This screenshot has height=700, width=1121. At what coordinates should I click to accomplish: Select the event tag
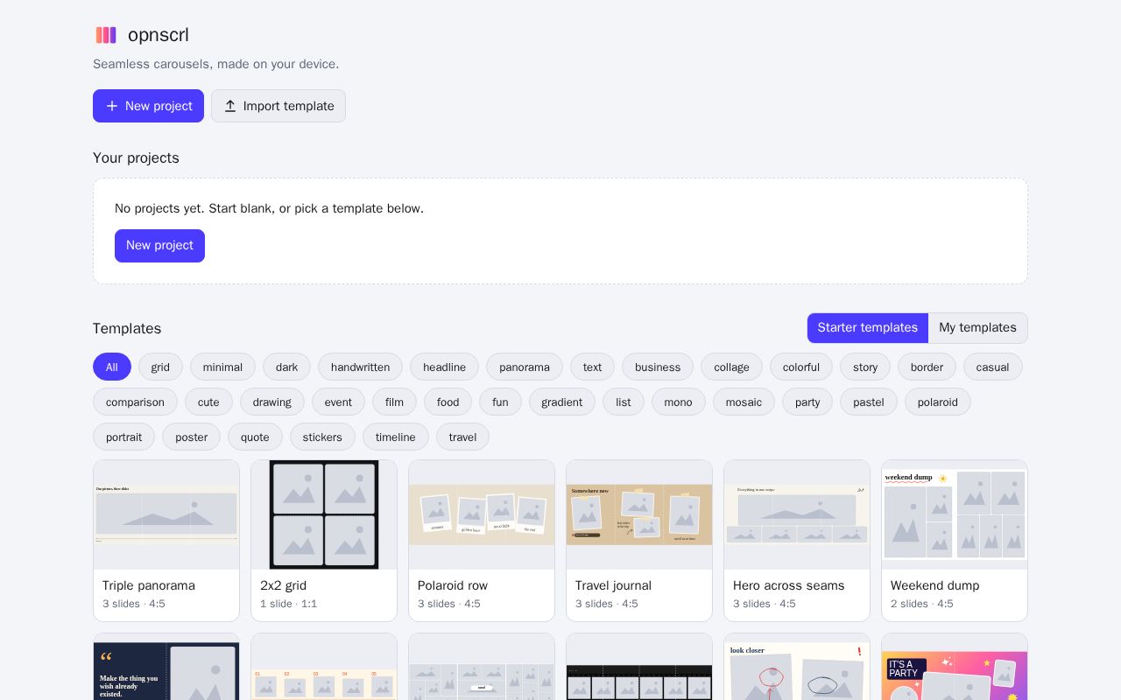pyautogui.click(x=338, y=402)
